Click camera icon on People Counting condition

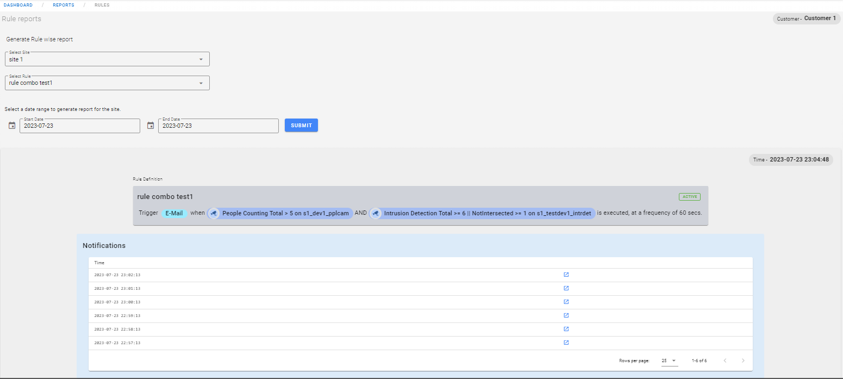coord(214,214)
